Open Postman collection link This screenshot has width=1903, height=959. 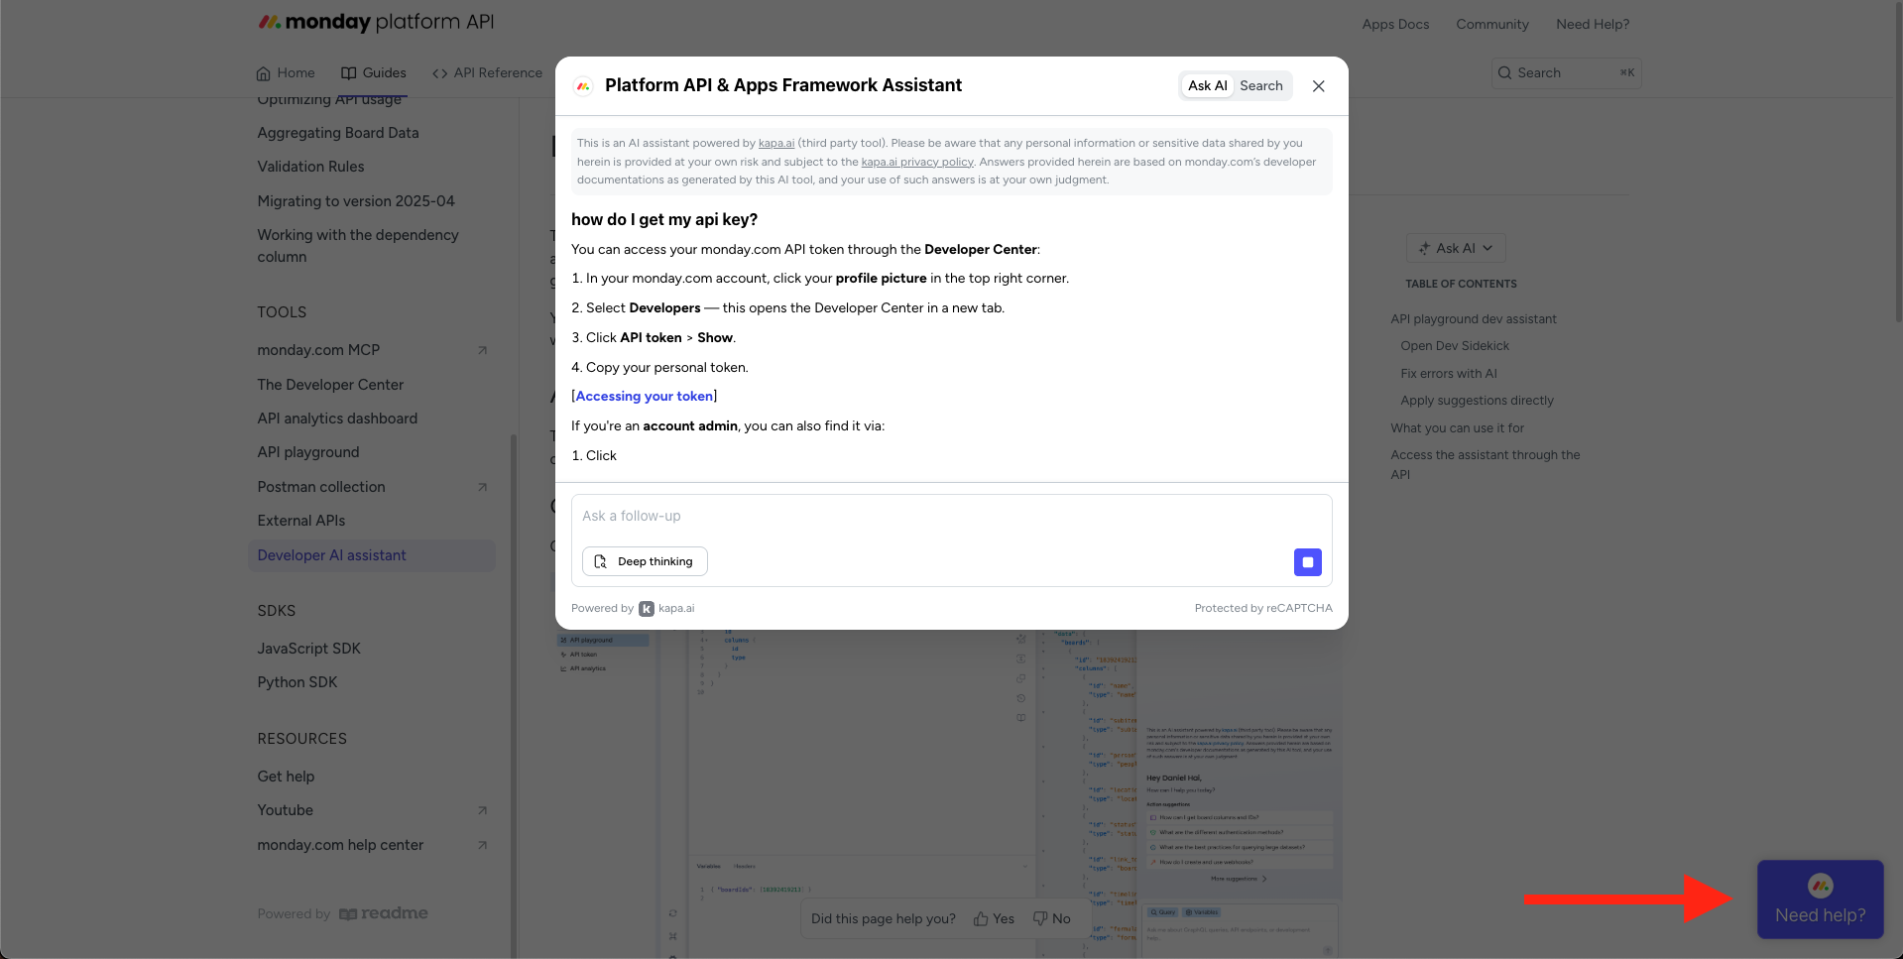click(x=321, y=487)
